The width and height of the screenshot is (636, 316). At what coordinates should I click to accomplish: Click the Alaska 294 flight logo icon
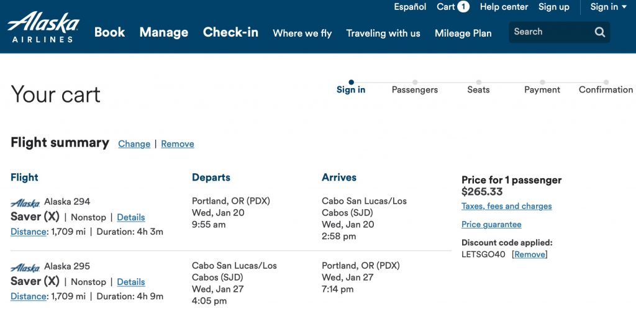click(25, 203)
